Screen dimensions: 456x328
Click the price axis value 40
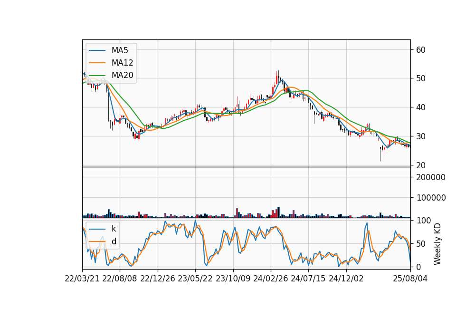[421, 107]
